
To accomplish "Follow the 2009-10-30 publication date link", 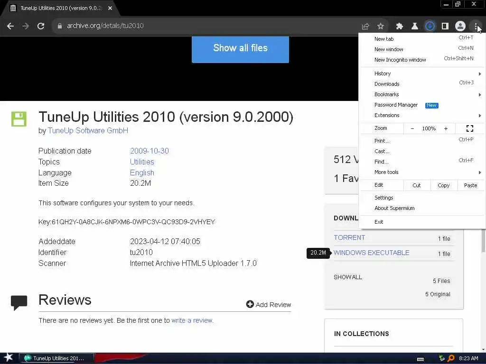I will 150,151.
